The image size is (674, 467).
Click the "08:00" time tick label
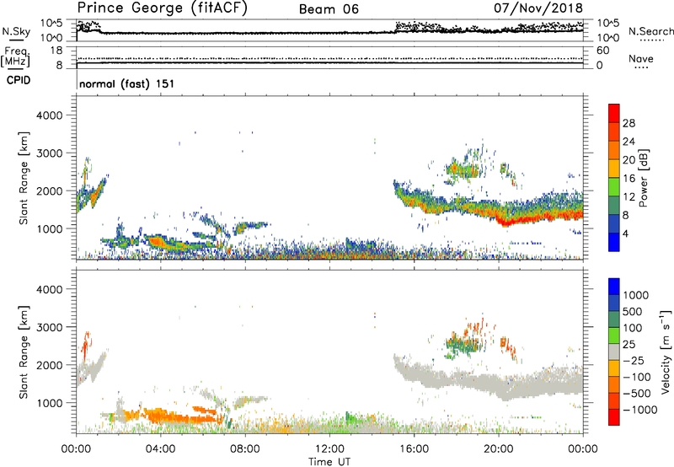tap(245, 449)
